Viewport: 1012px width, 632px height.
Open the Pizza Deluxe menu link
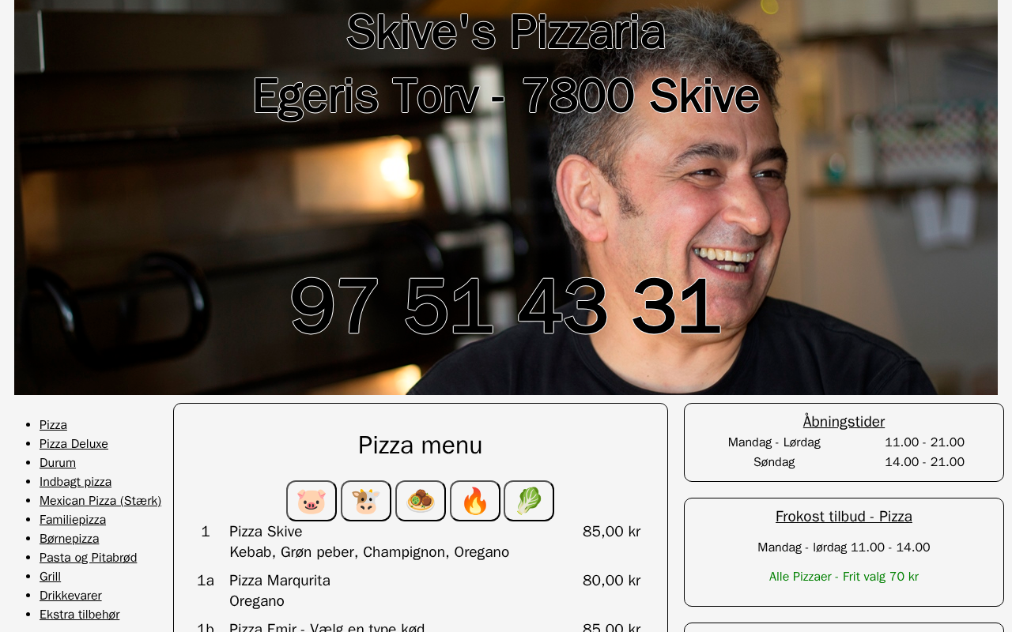click(x=74, y=444)
